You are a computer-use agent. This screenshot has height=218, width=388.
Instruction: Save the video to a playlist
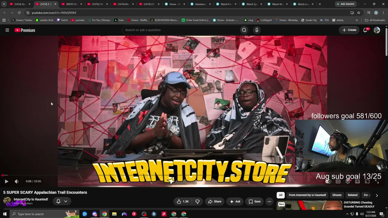coord(255,202)
